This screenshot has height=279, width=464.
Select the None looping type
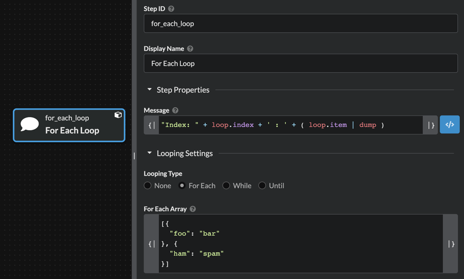point(148,186)
